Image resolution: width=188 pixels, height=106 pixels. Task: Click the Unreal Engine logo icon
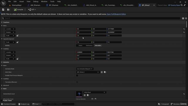3,3
